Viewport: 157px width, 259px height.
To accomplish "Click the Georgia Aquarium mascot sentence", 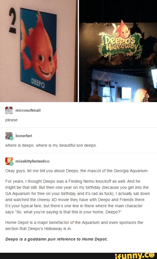I will [77, 171].
